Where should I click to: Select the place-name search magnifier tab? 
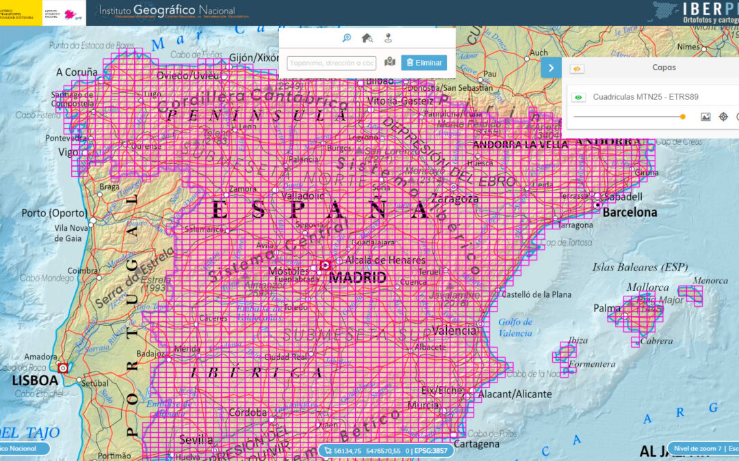347,38
